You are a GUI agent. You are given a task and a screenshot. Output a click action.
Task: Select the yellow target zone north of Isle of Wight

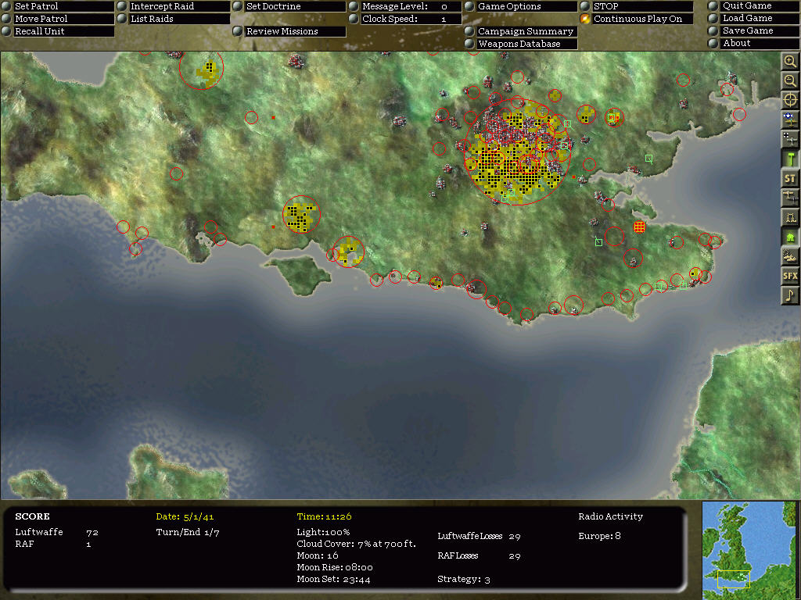point(301,215)
